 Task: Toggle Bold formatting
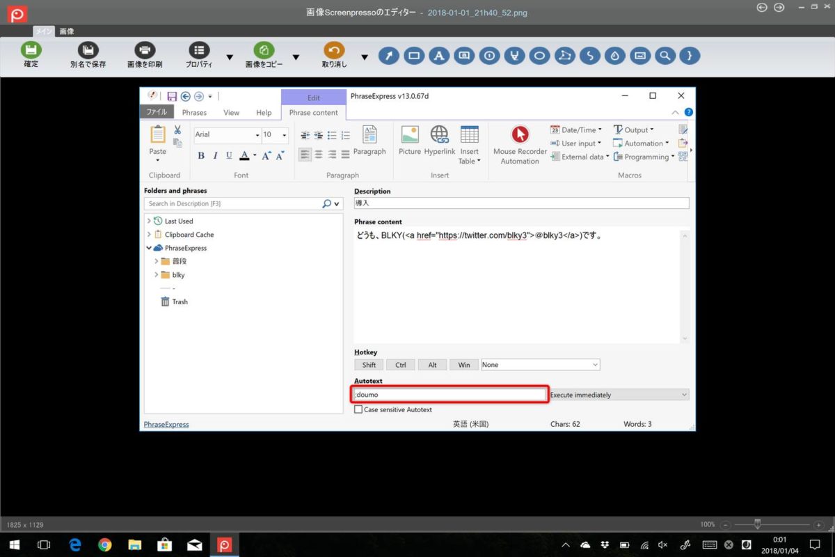point(201,155)
